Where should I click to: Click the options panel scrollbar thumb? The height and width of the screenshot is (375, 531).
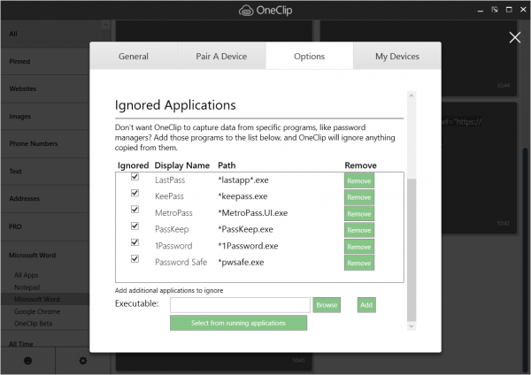[x=412, y=249]
